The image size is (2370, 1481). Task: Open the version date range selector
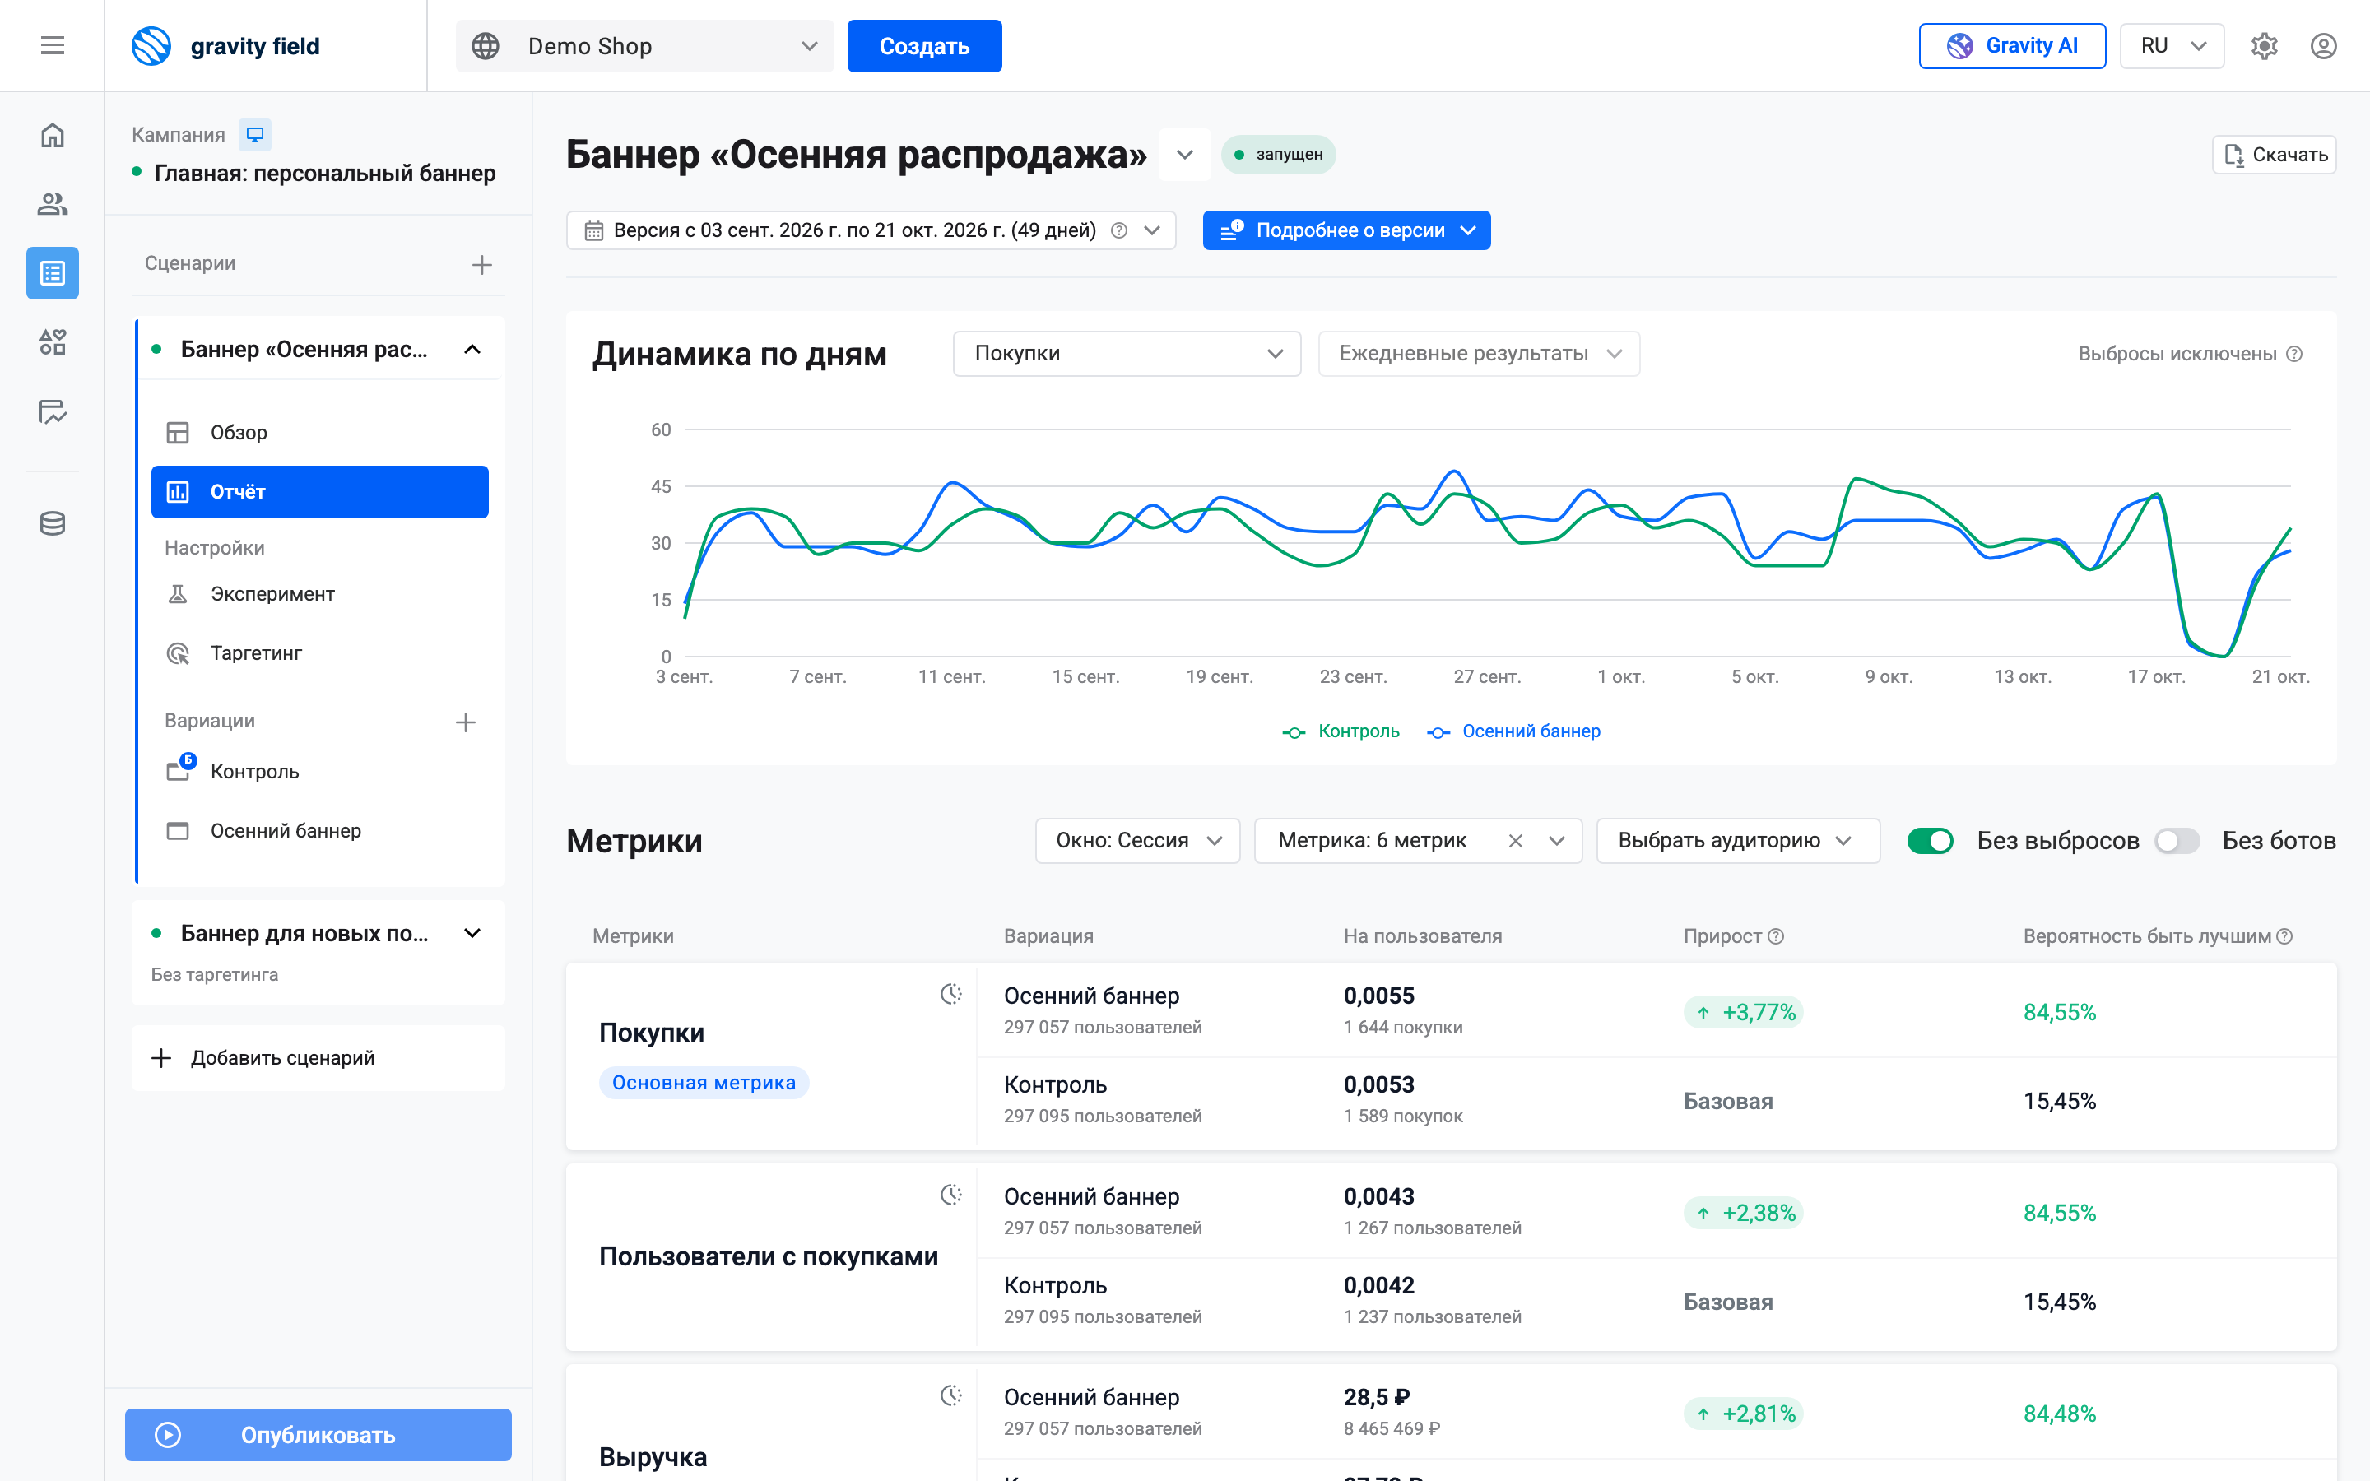click(x=871, y=230)
